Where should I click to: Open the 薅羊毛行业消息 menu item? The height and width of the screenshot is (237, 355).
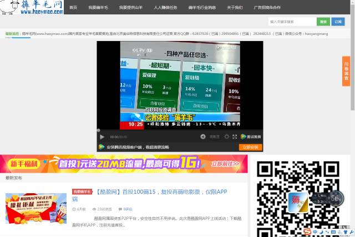(x=202, y=7)
